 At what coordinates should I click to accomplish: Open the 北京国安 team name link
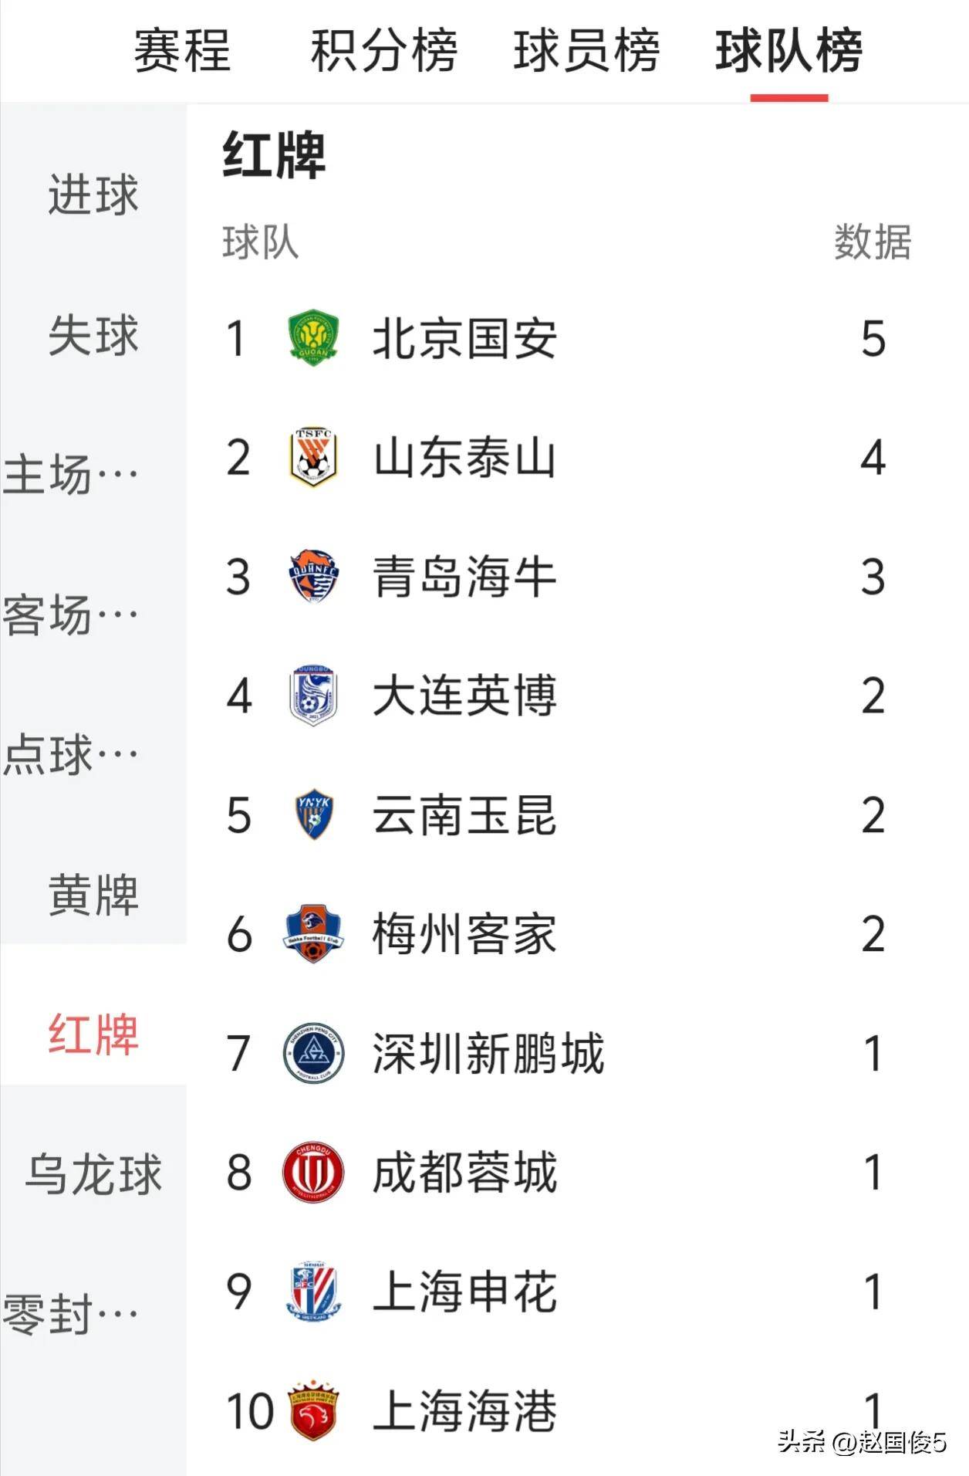pos(464,338)
